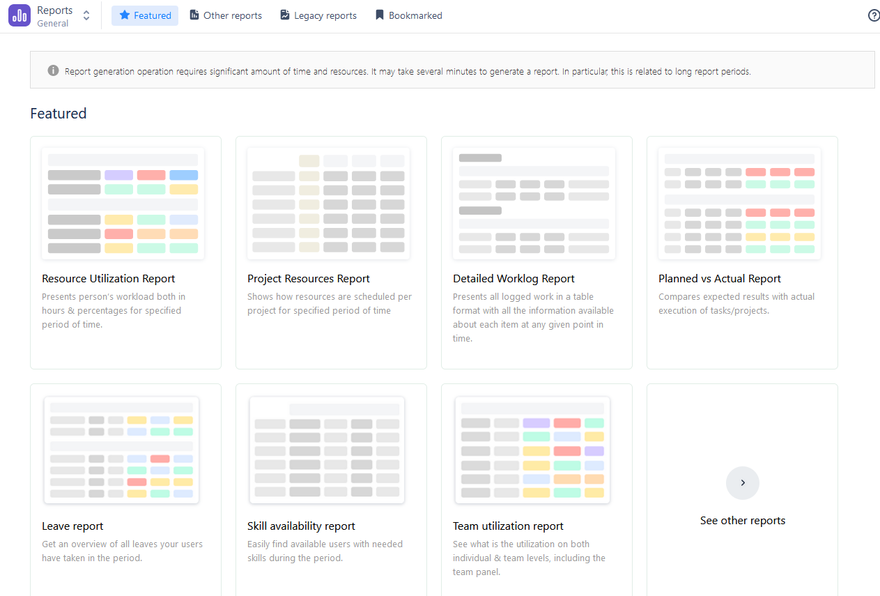The width and height of the screenshot is (880, 596).
Task: Click description 'See what is the utilization on both'
Action: [x=529, y=558]
